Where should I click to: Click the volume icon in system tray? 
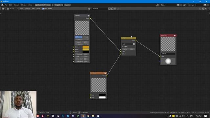(x=183, y=116)
